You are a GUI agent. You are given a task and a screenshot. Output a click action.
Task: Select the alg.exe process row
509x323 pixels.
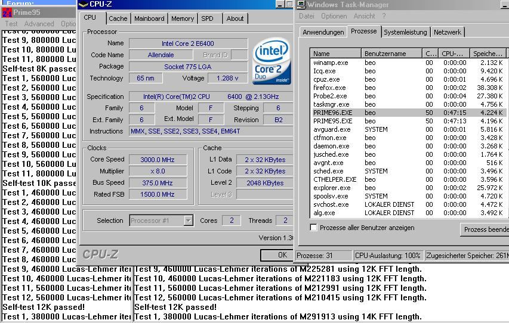tap(408, 213)
